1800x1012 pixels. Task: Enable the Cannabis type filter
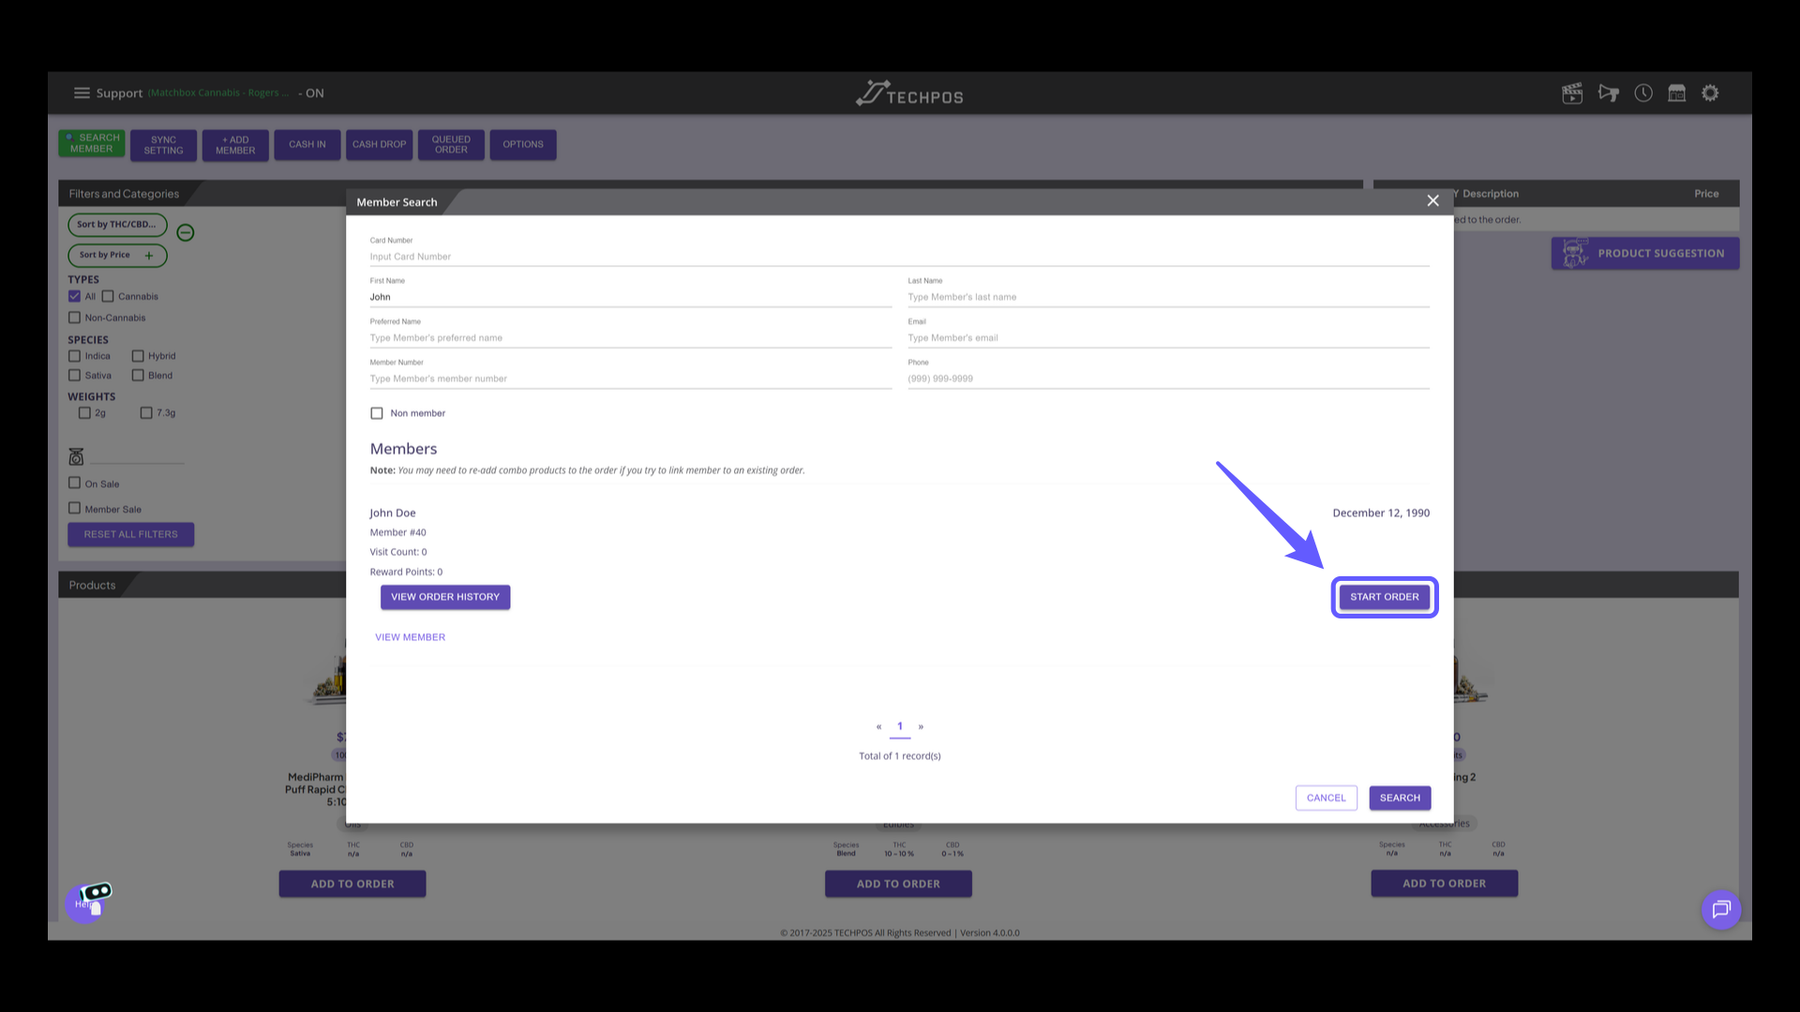click(x=107, y=296)
